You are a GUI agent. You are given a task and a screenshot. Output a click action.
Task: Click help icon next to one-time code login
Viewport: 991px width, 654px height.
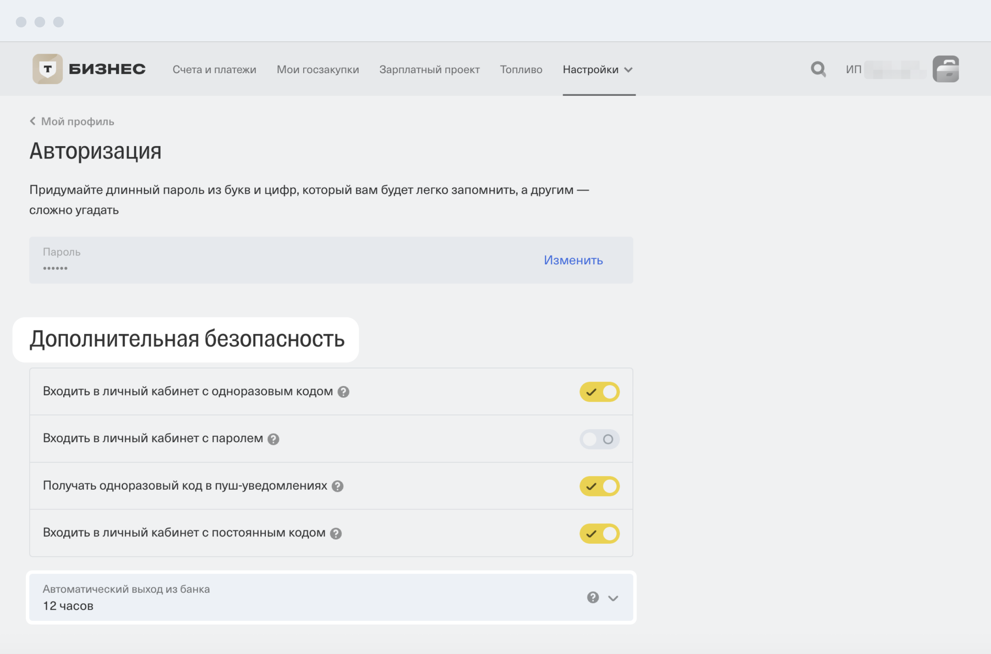pos(343,391)
